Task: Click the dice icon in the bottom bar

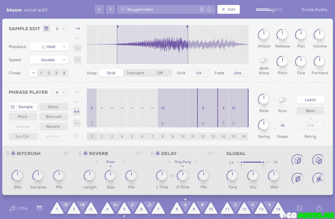Action: (x=299, y=208)
